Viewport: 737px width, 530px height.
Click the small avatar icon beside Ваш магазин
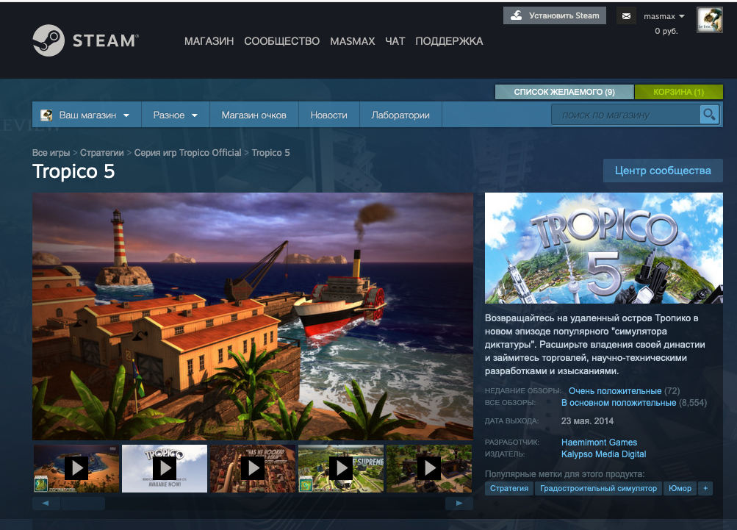click(46, 115)
